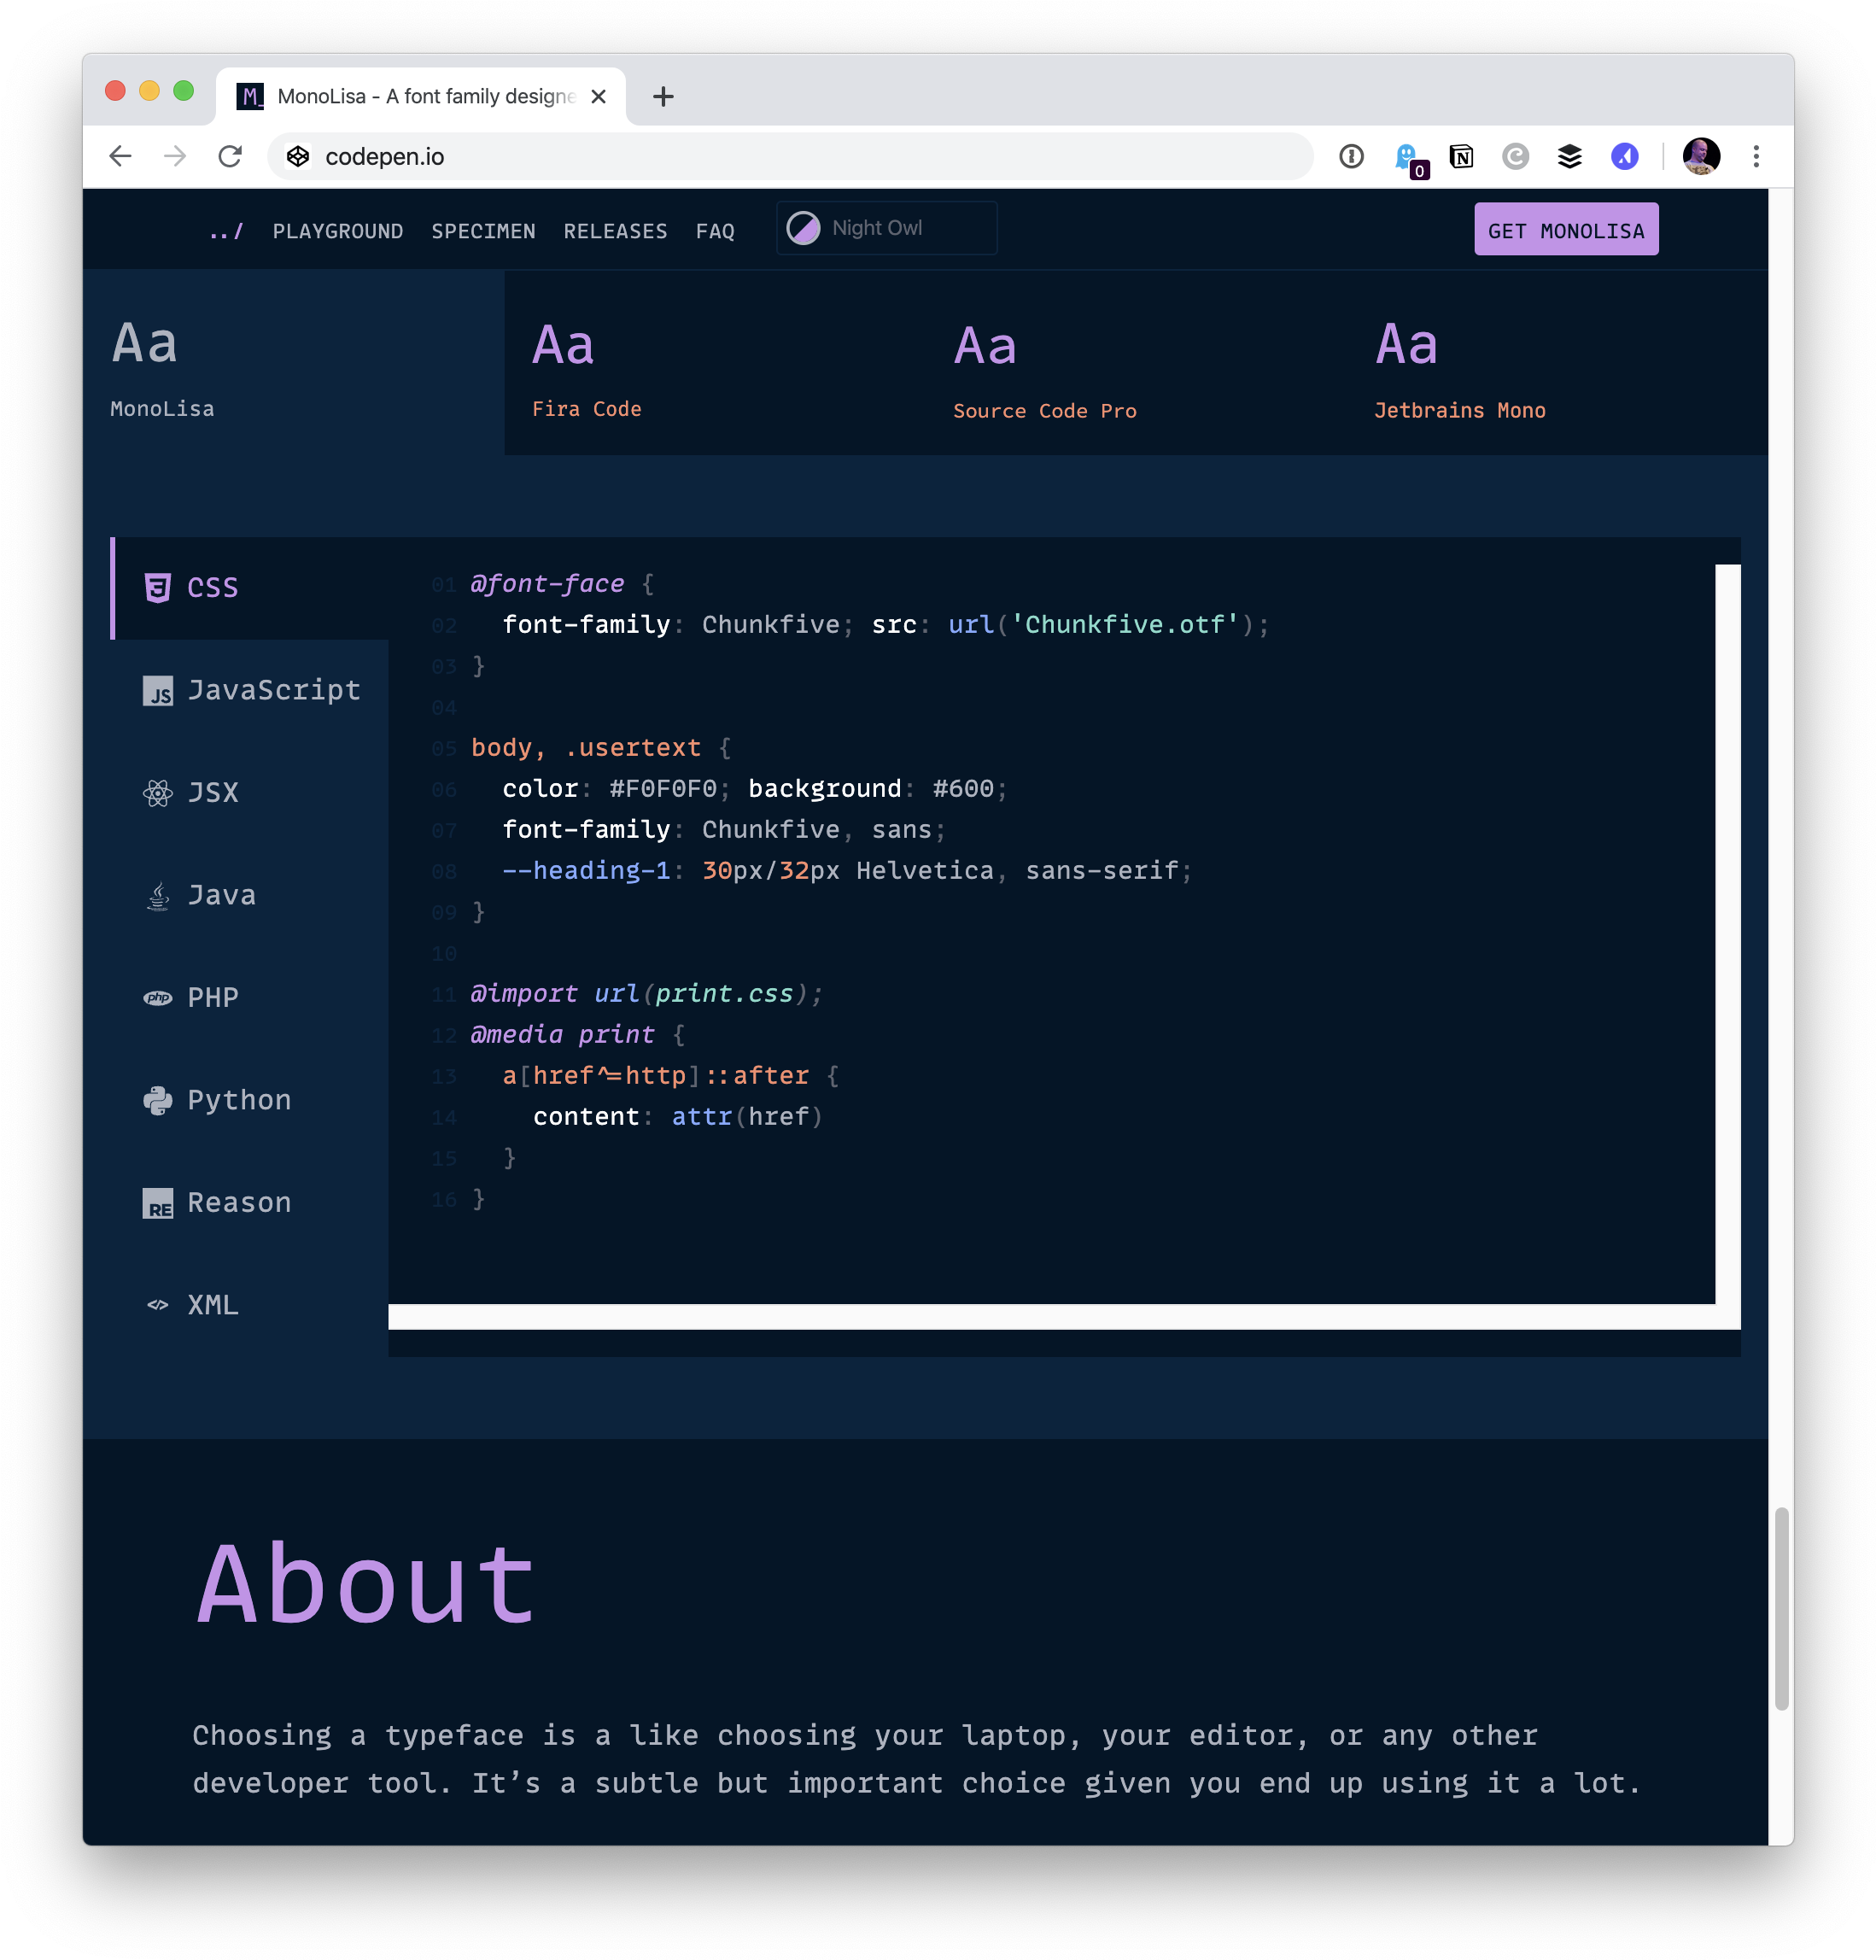Open the 1Password extension icon
1876x1960 pixels.
pos(1351,156)
